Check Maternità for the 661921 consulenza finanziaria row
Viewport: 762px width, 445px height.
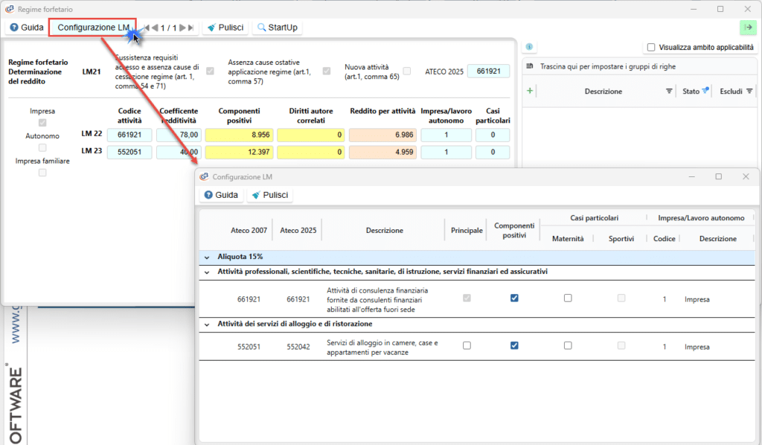pyautogui.click(x=568, y=298)
